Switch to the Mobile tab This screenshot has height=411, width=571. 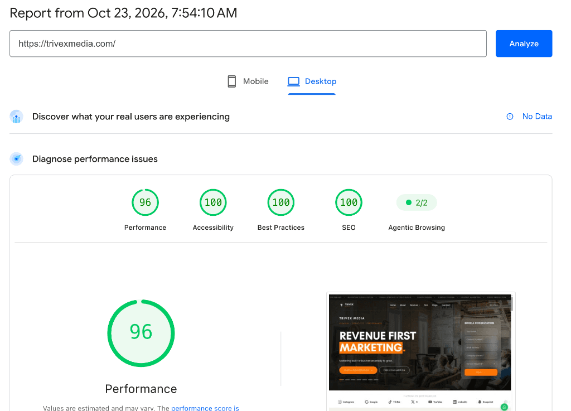point(248,81)
